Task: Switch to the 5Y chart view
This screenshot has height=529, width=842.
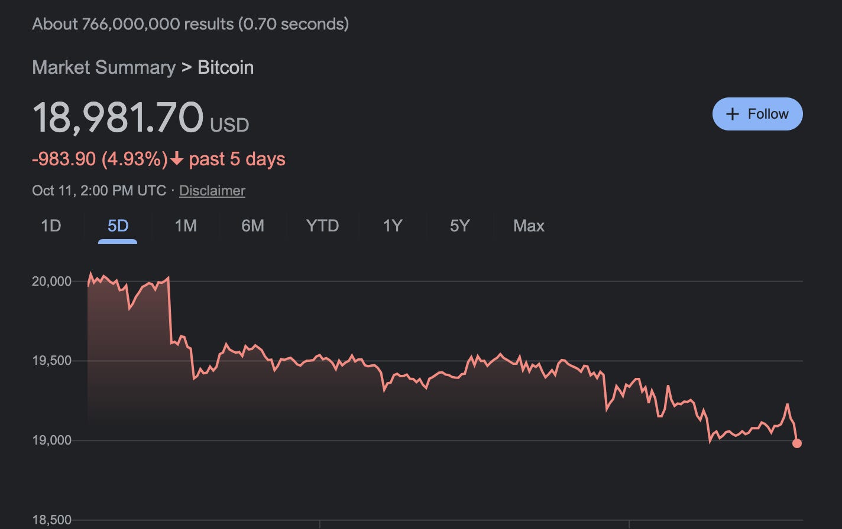Action: [459, 226]
